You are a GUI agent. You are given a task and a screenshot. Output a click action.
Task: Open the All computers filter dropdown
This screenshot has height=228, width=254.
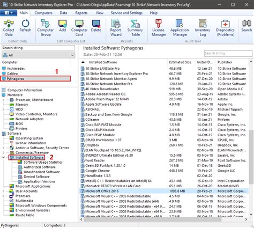(38, 55)
